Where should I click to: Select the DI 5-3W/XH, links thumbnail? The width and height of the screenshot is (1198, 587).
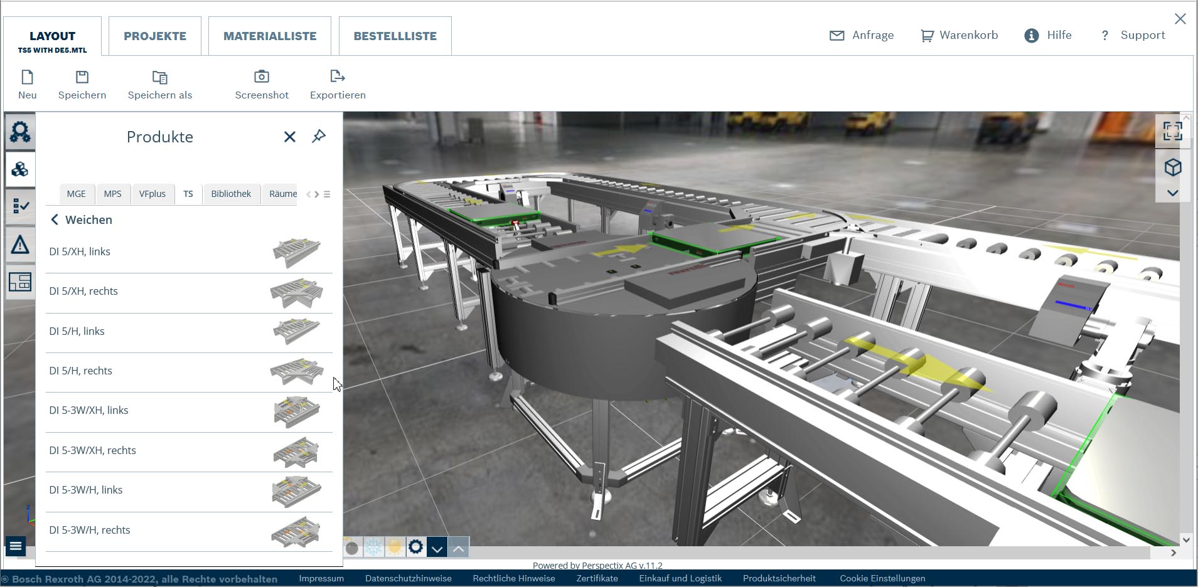tap(296, 411)
